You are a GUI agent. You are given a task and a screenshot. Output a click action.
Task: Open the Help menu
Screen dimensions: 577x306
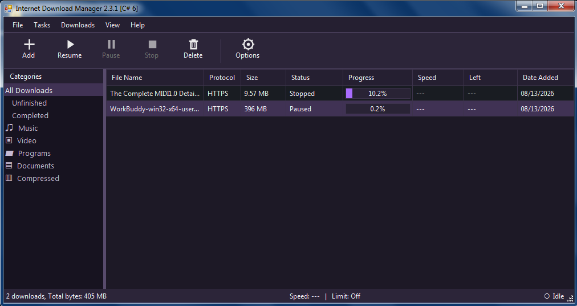(137, 25)
